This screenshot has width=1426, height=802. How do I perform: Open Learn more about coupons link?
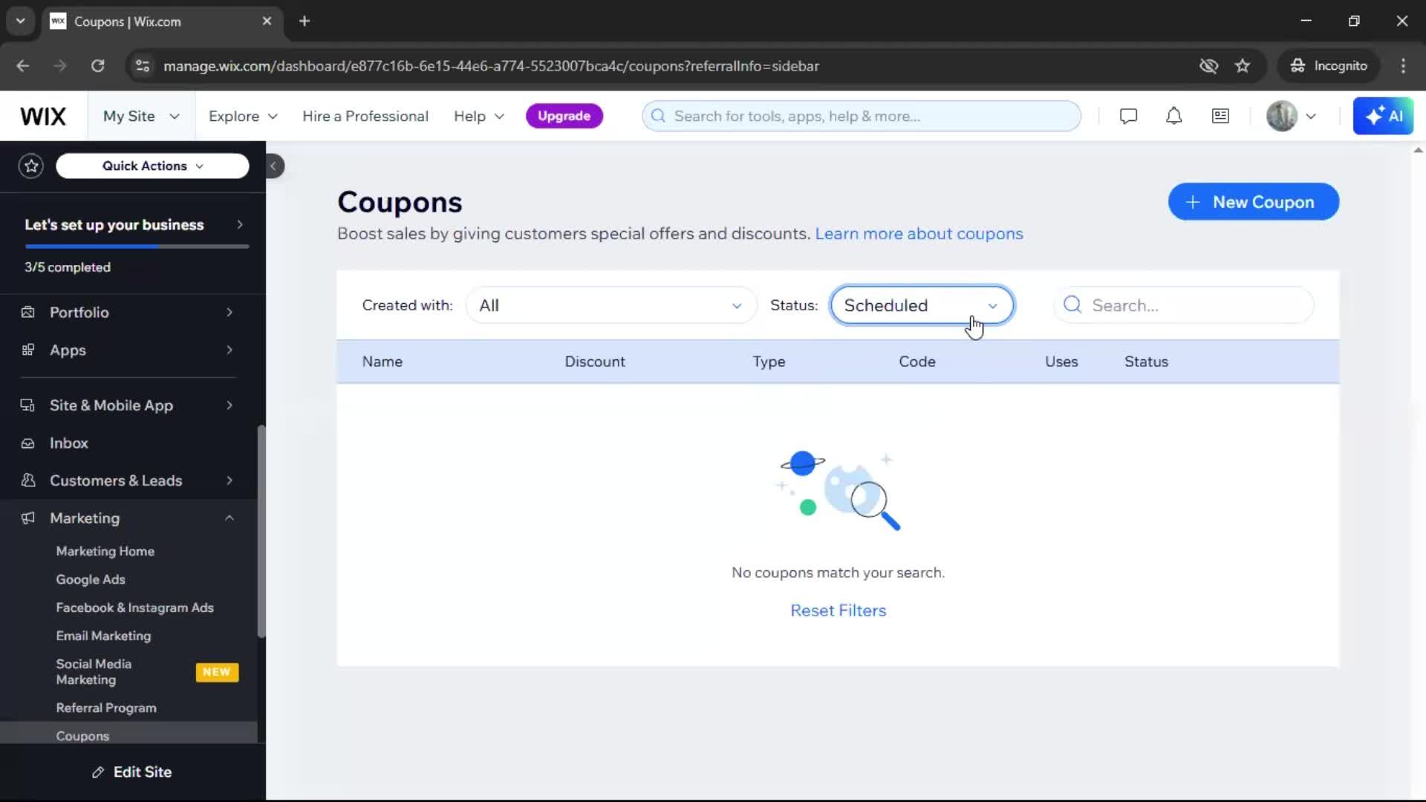click(x=919, y=234)
